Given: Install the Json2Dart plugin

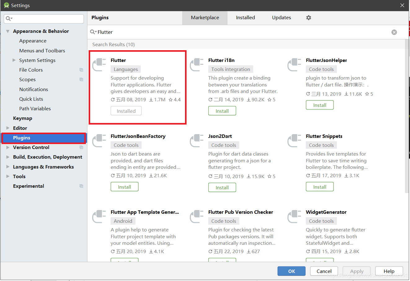Looking at the screenshot, I should [x=222, y=187].
